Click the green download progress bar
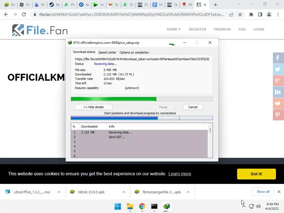The image size is (284, 213). click(142, 99)
